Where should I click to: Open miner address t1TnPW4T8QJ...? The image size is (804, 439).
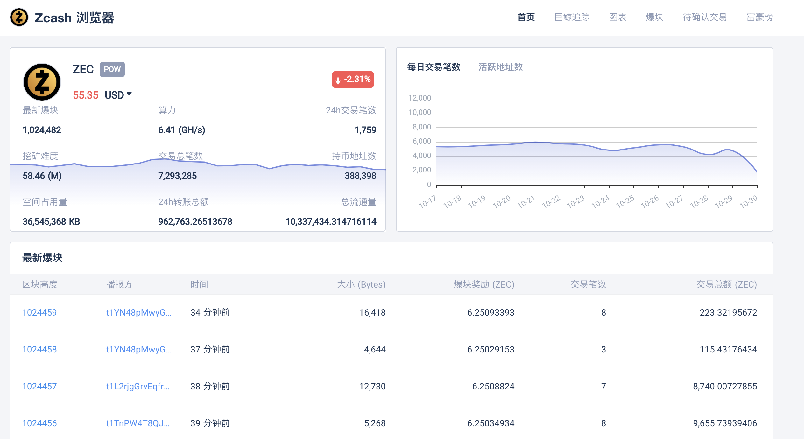click(138, 423)
